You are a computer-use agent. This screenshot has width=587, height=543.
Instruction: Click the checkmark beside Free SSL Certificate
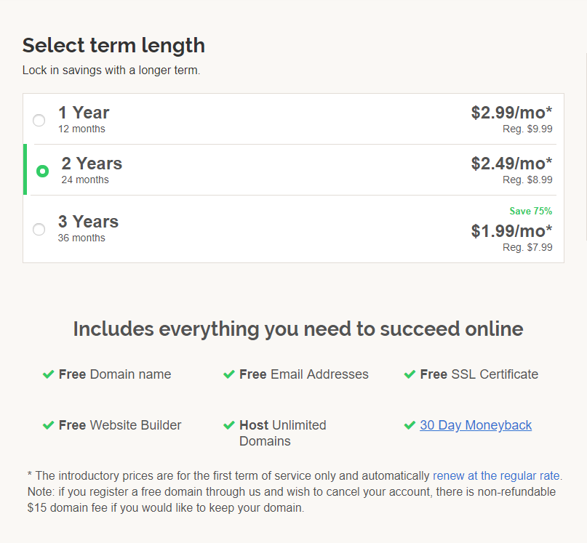(410, 374)
